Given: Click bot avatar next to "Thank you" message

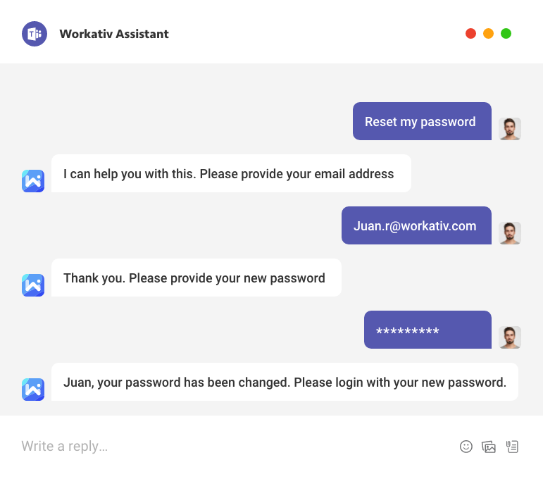Looking at the screenshot, I should click(33, 285).
